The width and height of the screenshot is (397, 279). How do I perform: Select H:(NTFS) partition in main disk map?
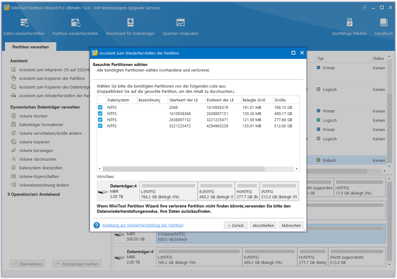[x=313, y=256]
